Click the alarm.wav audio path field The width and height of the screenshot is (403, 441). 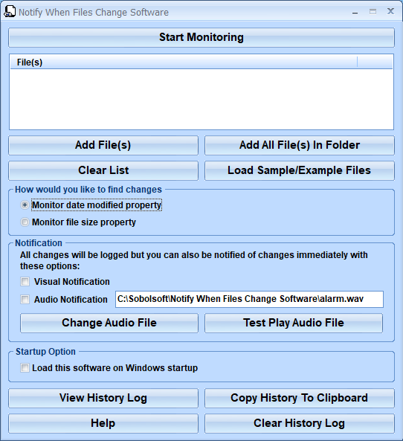(x=249, y=299)
